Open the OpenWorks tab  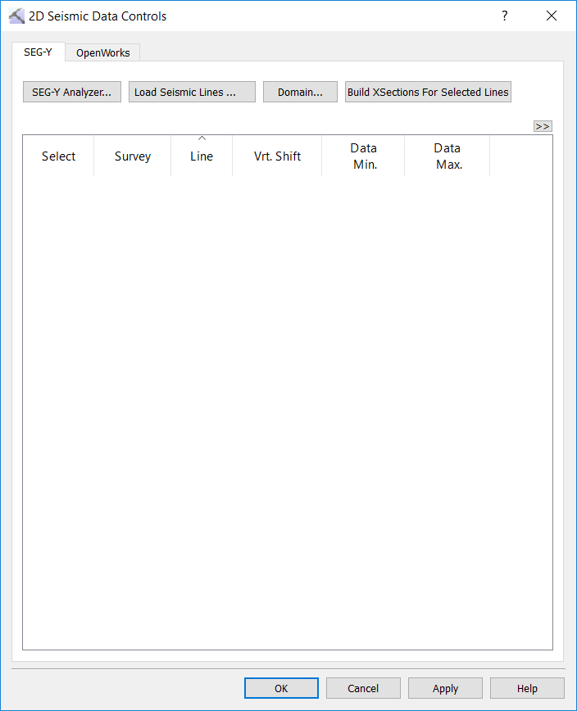(x=102, y=53)
